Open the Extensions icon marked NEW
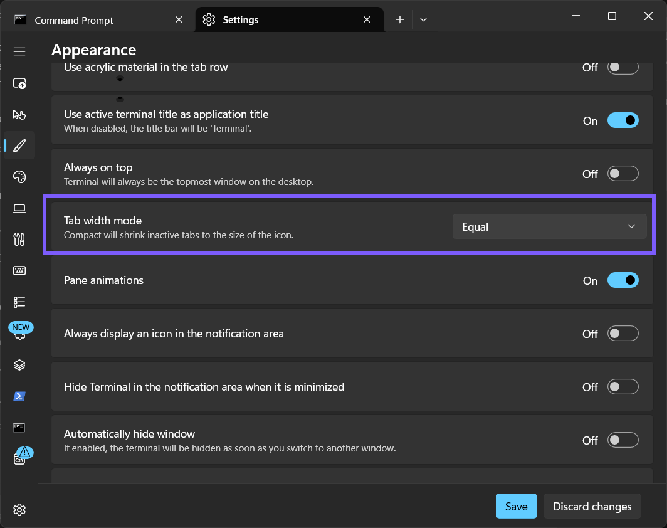 (x=20, y=332)
